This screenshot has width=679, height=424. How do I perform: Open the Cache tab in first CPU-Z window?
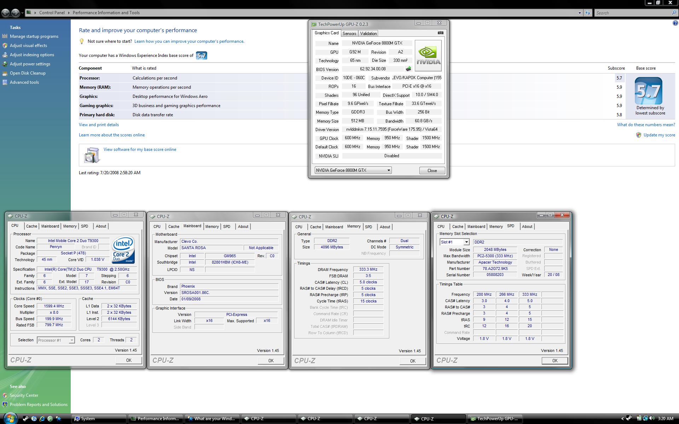(x=31, y=226)
